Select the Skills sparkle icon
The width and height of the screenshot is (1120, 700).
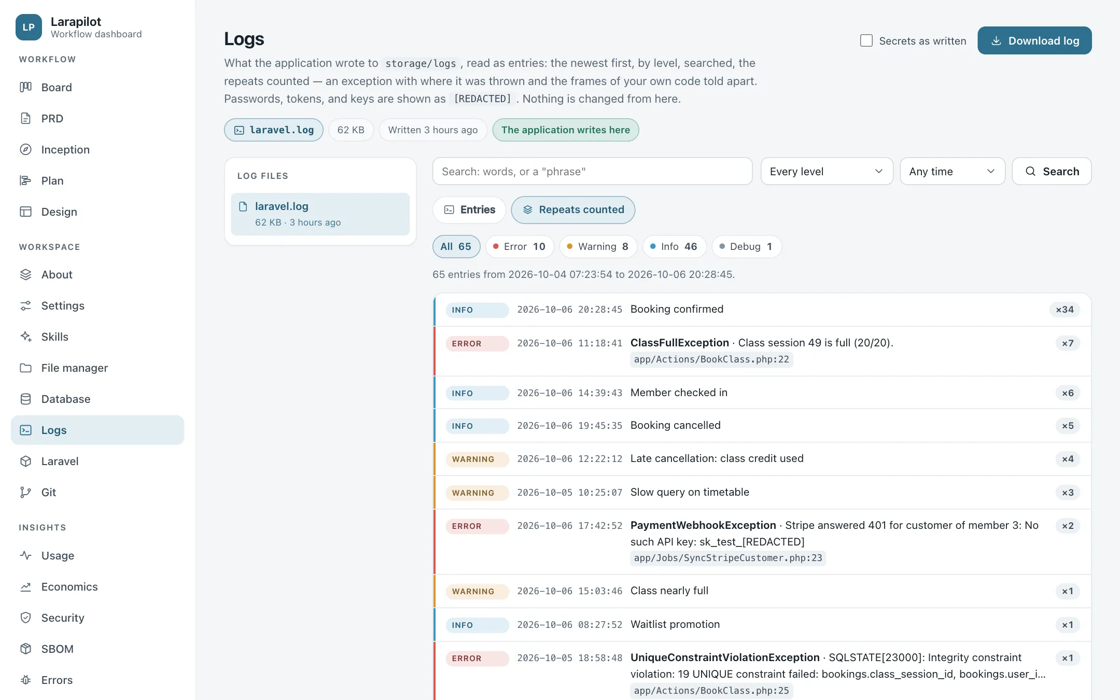(x=25, y=337)
